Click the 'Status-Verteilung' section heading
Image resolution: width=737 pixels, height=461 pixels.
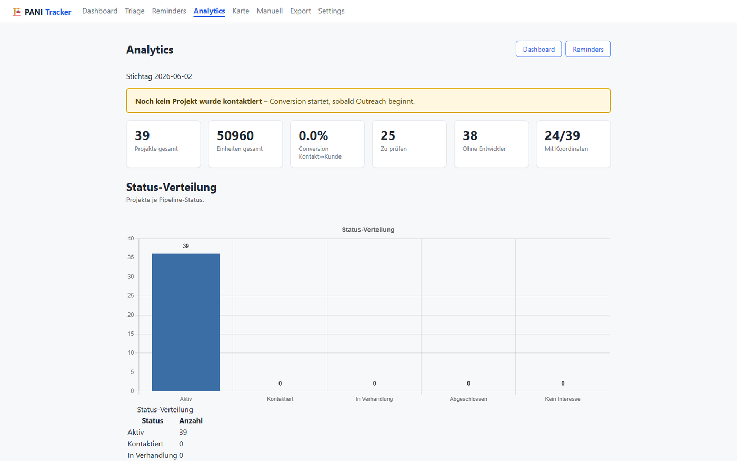(x=172, y=187)
